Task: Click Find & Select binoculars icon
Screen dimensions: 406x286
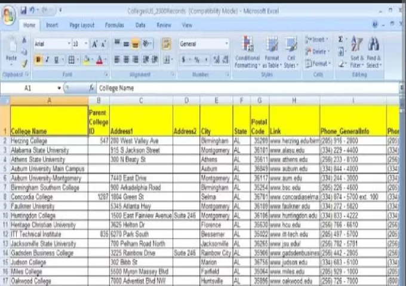Action: click(x=374, y=49)
